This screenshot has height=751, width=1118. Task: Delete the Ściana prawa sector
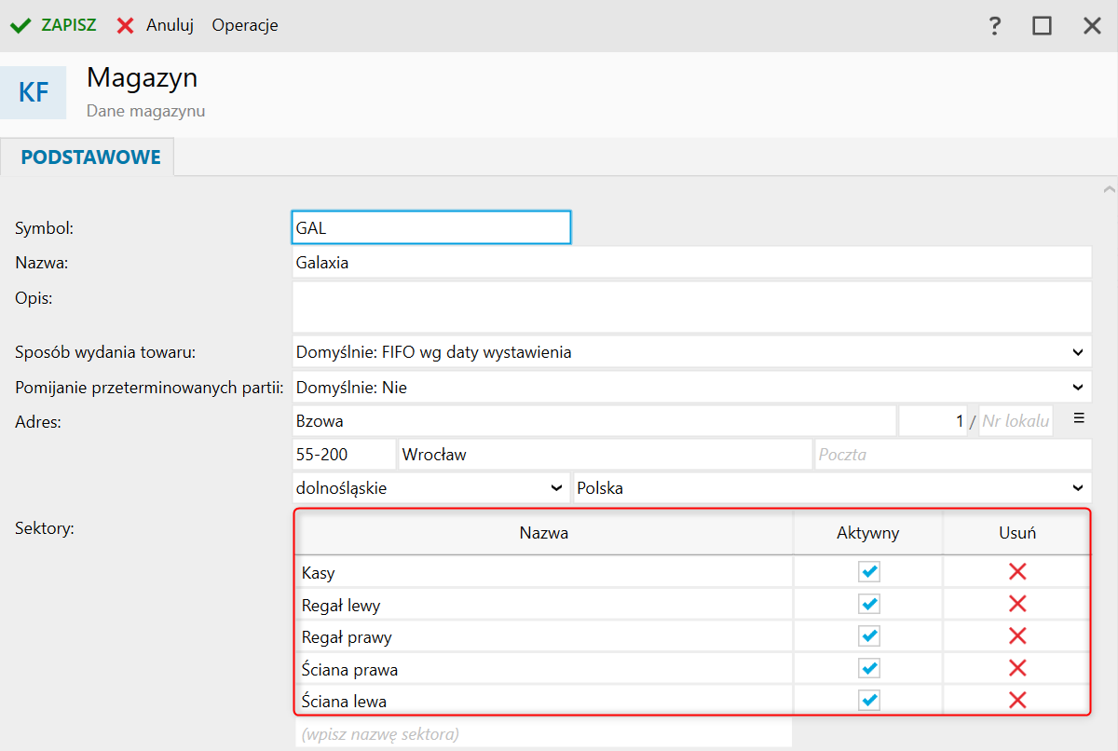tap(1017, 668)
